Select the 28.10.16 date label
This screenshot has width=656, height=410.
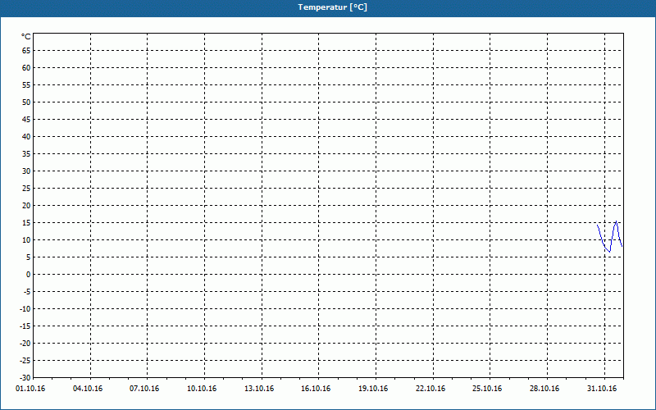tap(544, 389)
